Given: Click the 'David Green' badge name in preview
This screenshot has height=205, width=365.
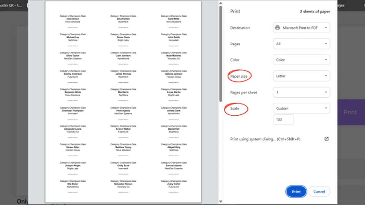Looking at the screenshot, I should pyautogui.click(x=123, y=19).
